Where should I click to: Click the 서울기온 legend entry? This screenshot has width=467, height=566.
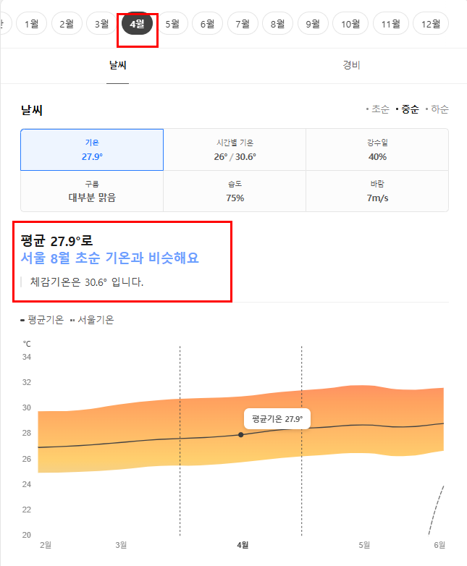point(92,320)
